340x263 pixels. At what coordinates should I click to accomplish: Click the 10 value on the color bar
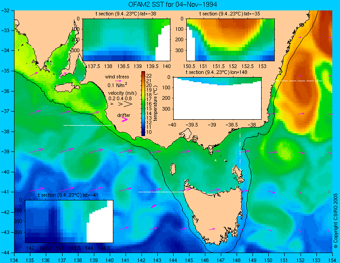click(x=149, y=132)
